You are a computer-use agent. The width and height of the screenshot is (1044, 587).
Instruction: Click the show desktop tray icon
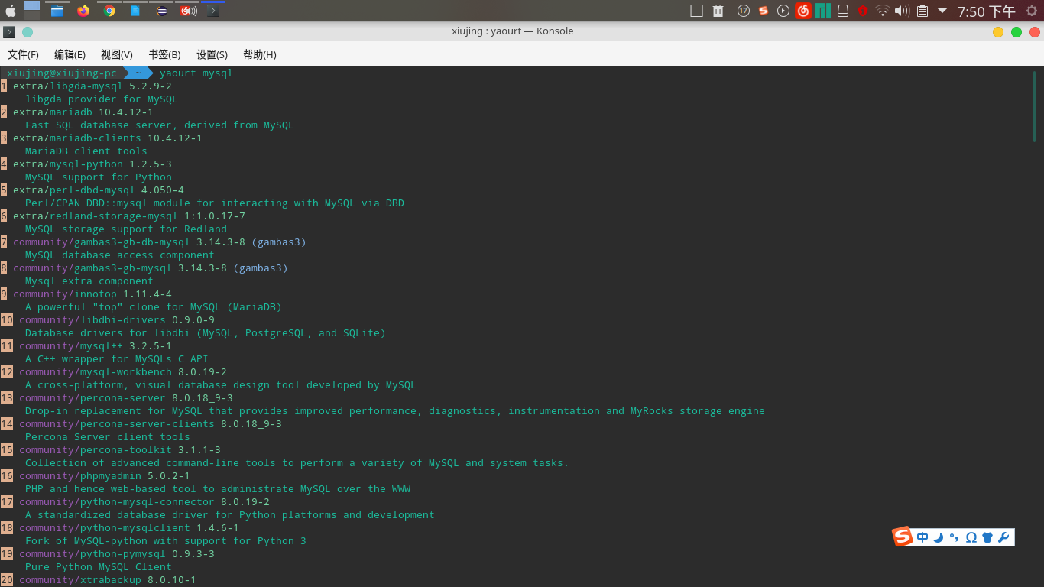coord(696,11)
